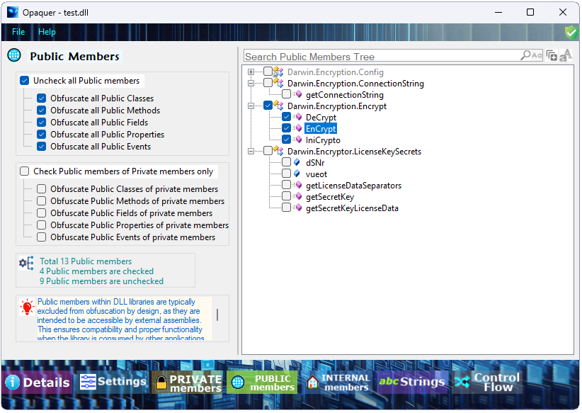This screenshot has height=413, width=582.
Task: Toggle Obfuscate all Public Fields
Action: point(41,122)
